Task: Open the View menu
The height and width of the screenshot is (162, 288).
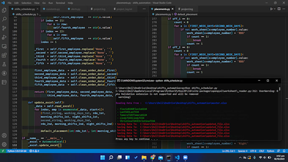Action: (x=37, y=3)
